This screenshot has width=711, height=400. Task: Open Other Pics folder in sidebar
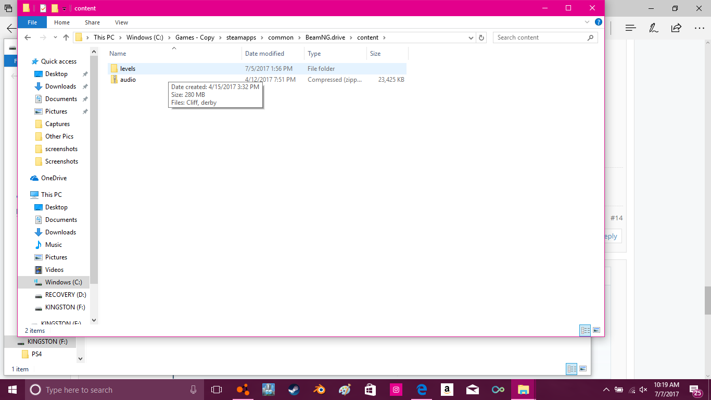[59, 136]
